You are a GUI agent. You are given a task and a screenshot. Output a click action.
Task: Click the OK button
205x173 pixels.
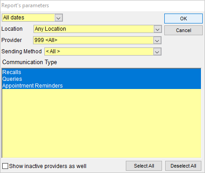(x=183, y=19)
